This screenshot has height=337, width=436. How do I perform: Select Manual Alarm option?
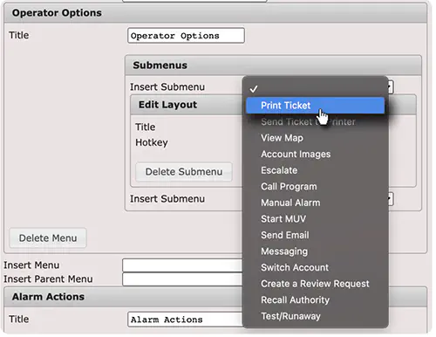[315, 203]
